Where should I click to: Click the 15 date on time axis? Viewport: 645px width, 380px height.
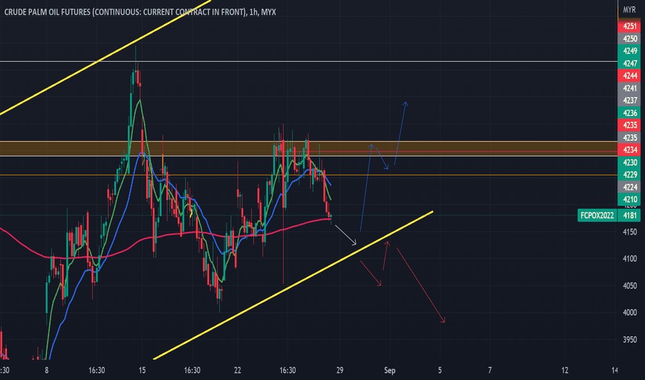142,370
